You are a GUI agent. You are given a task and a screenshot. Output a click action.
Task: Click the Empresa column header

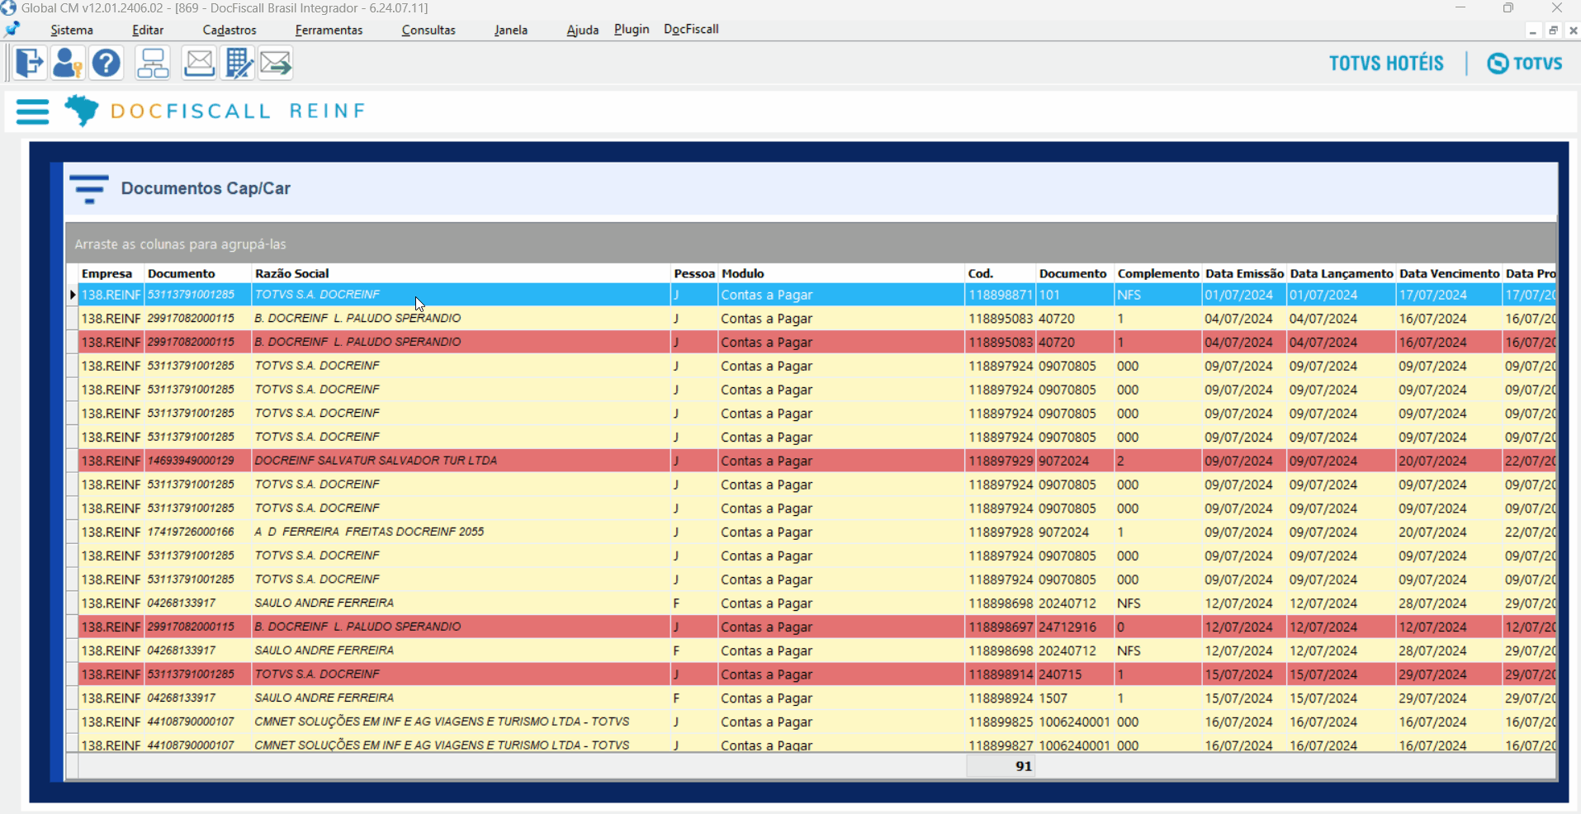pyautogui.click(x=111, y=273)
